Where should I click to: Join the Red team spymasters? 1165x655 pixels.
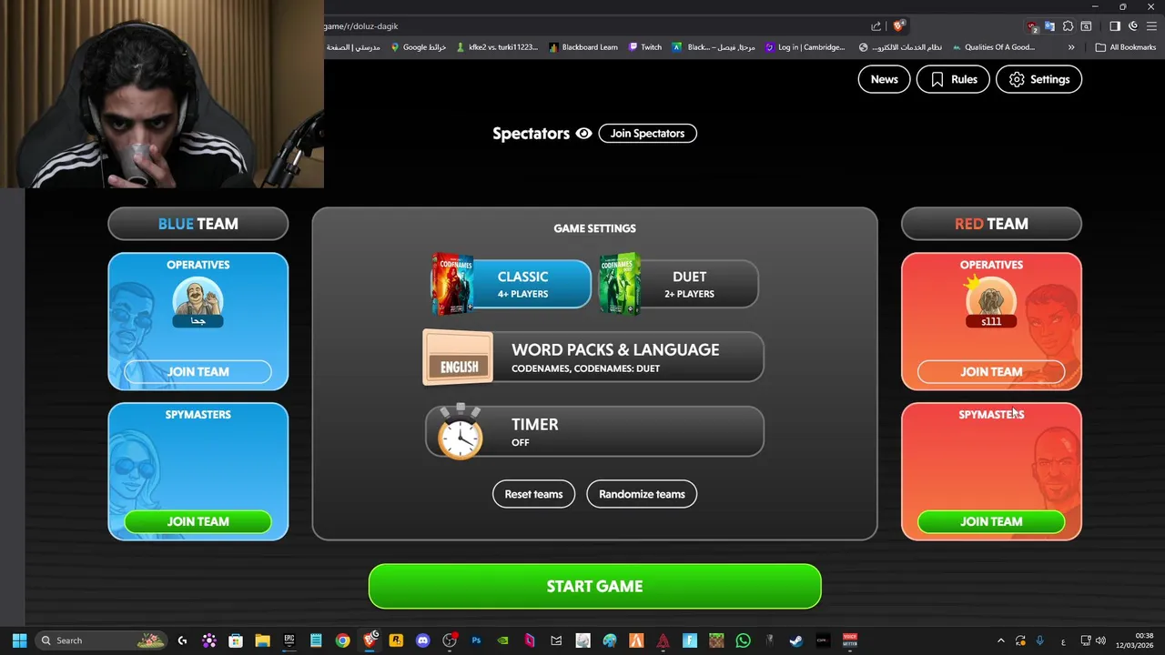coord(991,521)
